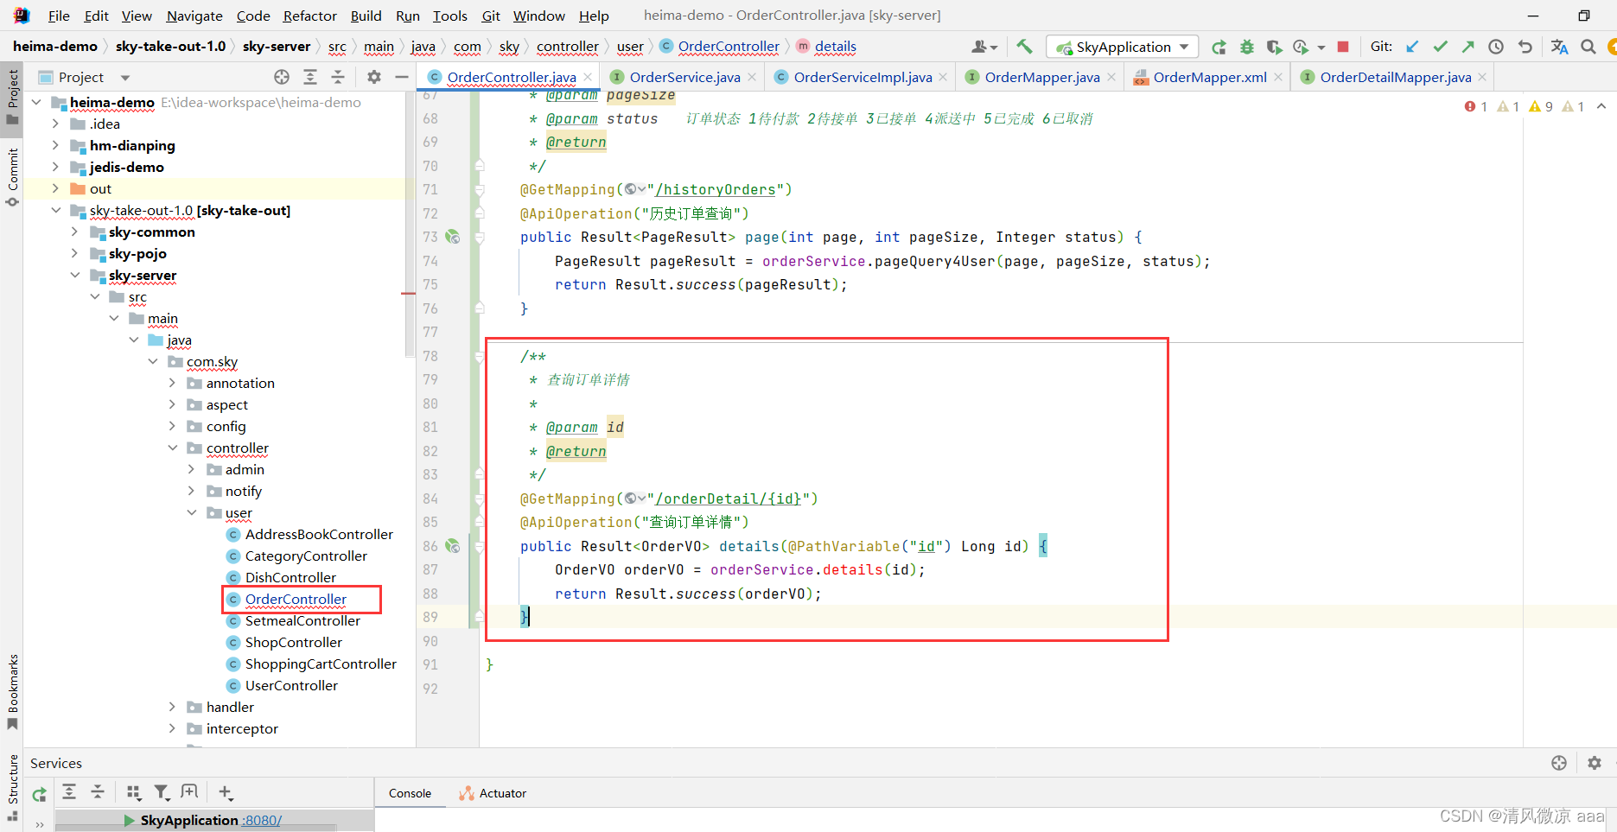
Task: Switch to the Actuator tab in Services
Action: click(493, 793)
